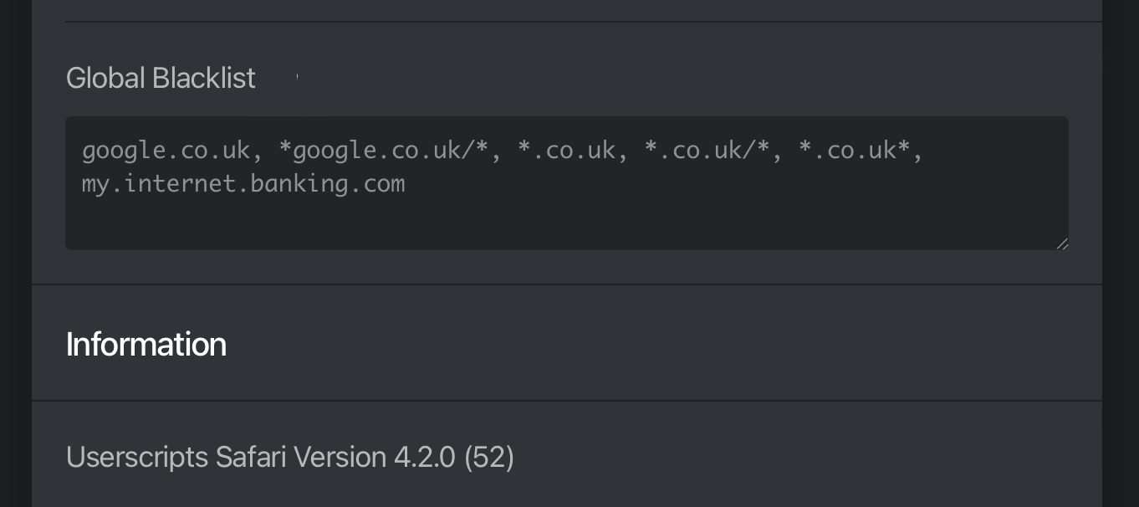Click the textarea resize handle
The width and height of the screenshot is (1139, 507).
pyautogui.click(x=1063, y=243)
